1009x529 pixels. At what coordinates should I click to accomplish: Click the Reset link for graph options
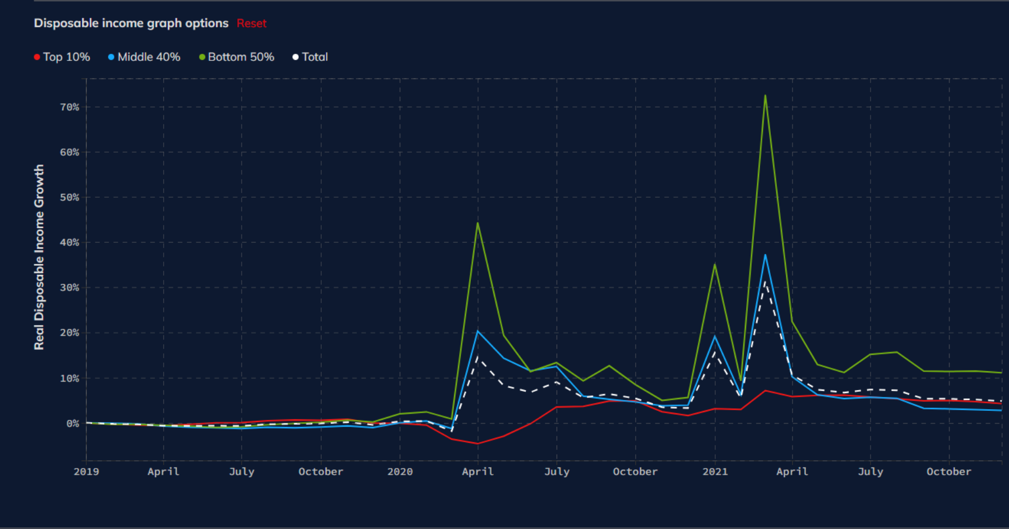coord(252,24)
